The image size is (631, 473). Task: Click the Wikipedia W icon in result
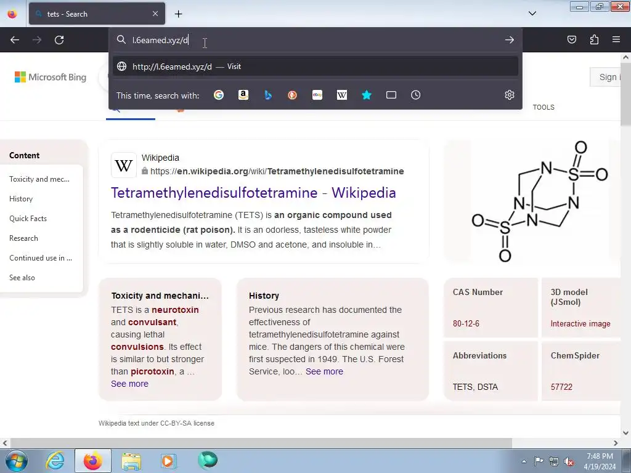coord(123,165)
